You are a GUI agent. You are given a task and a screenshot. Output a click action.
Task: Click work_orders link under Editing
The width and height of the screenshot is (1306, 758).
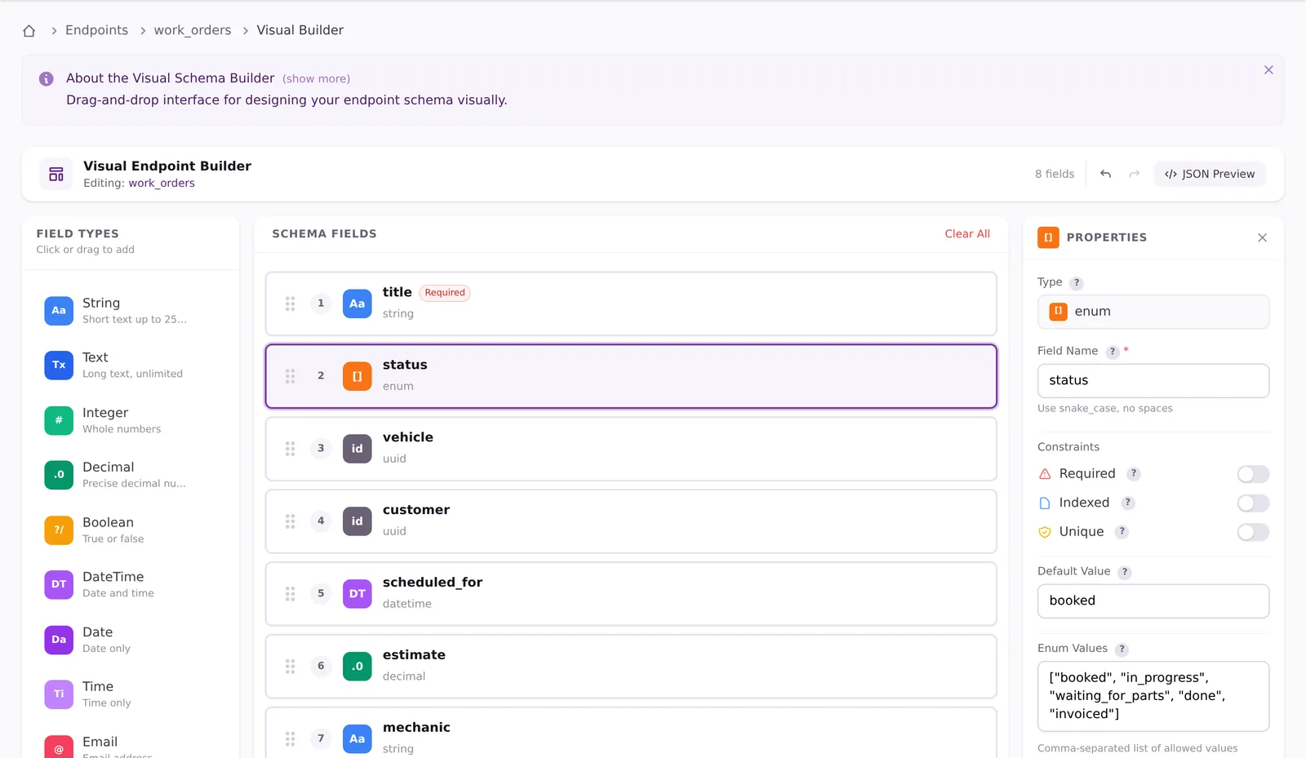point(162,184)
